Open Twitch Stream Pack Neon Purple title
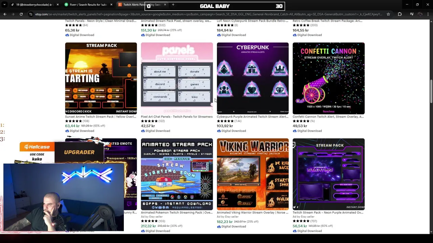Screen dimensions: 433x243 (328, 213)
